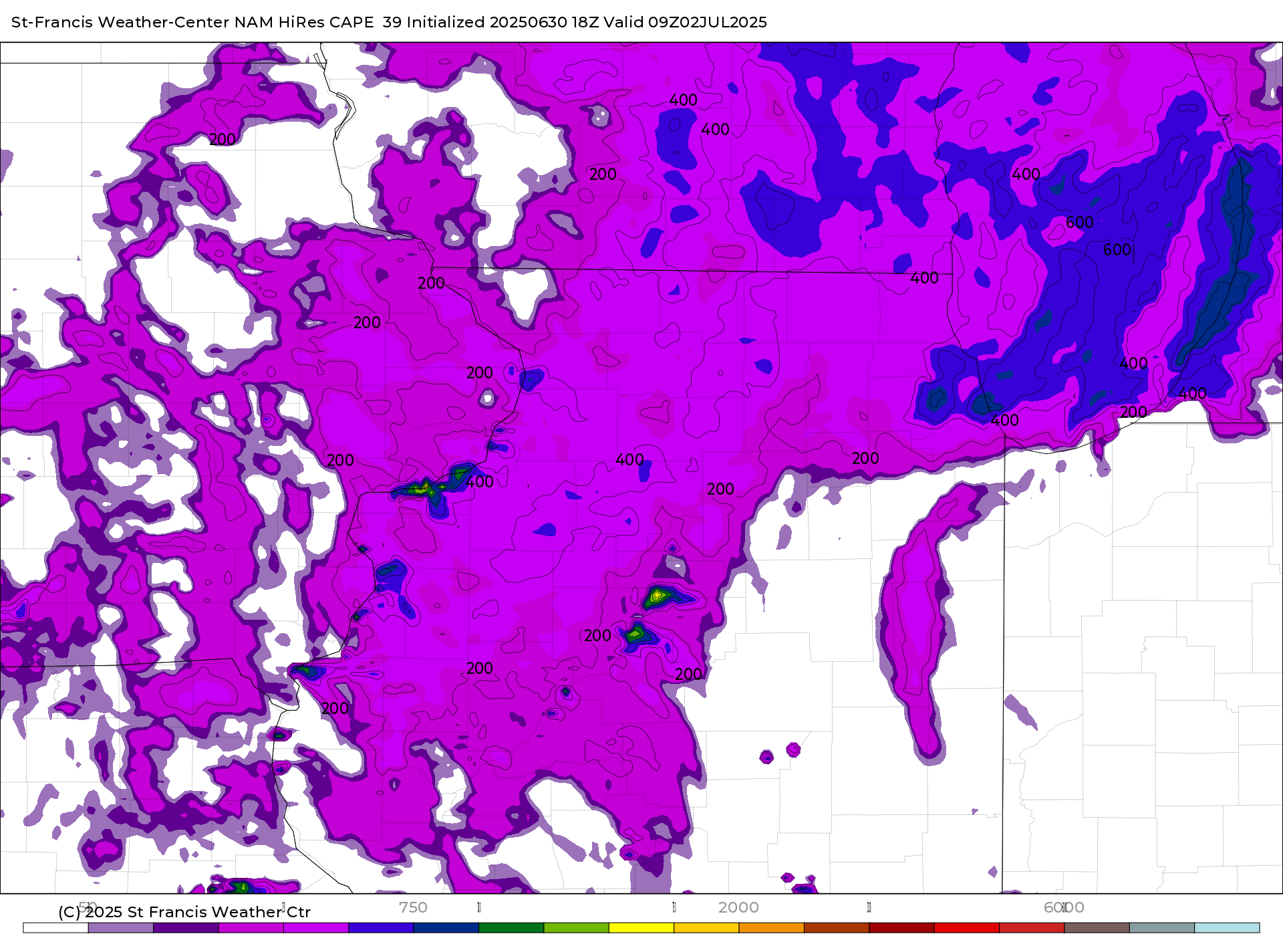Click the lime green colorbar swatch

[576, 928]
